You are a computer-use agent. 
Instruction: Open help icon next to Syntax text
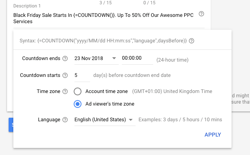pos(192,41)
